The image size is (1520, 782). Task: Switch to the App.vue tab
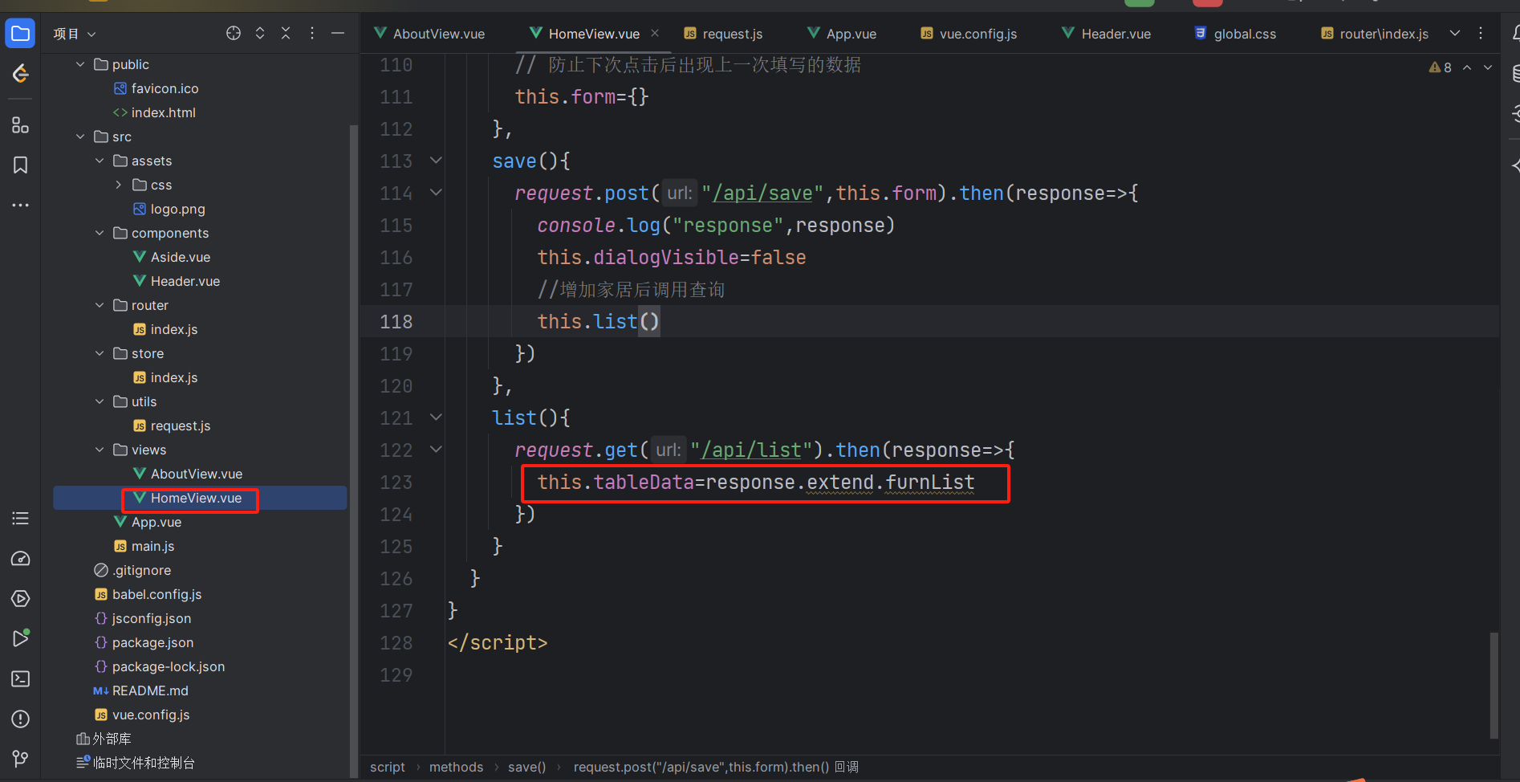[842, 34]
